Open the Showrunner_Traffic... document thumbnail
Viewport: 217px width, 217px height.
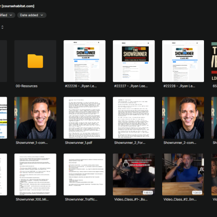pyautogui.click(x=85, y=175)
